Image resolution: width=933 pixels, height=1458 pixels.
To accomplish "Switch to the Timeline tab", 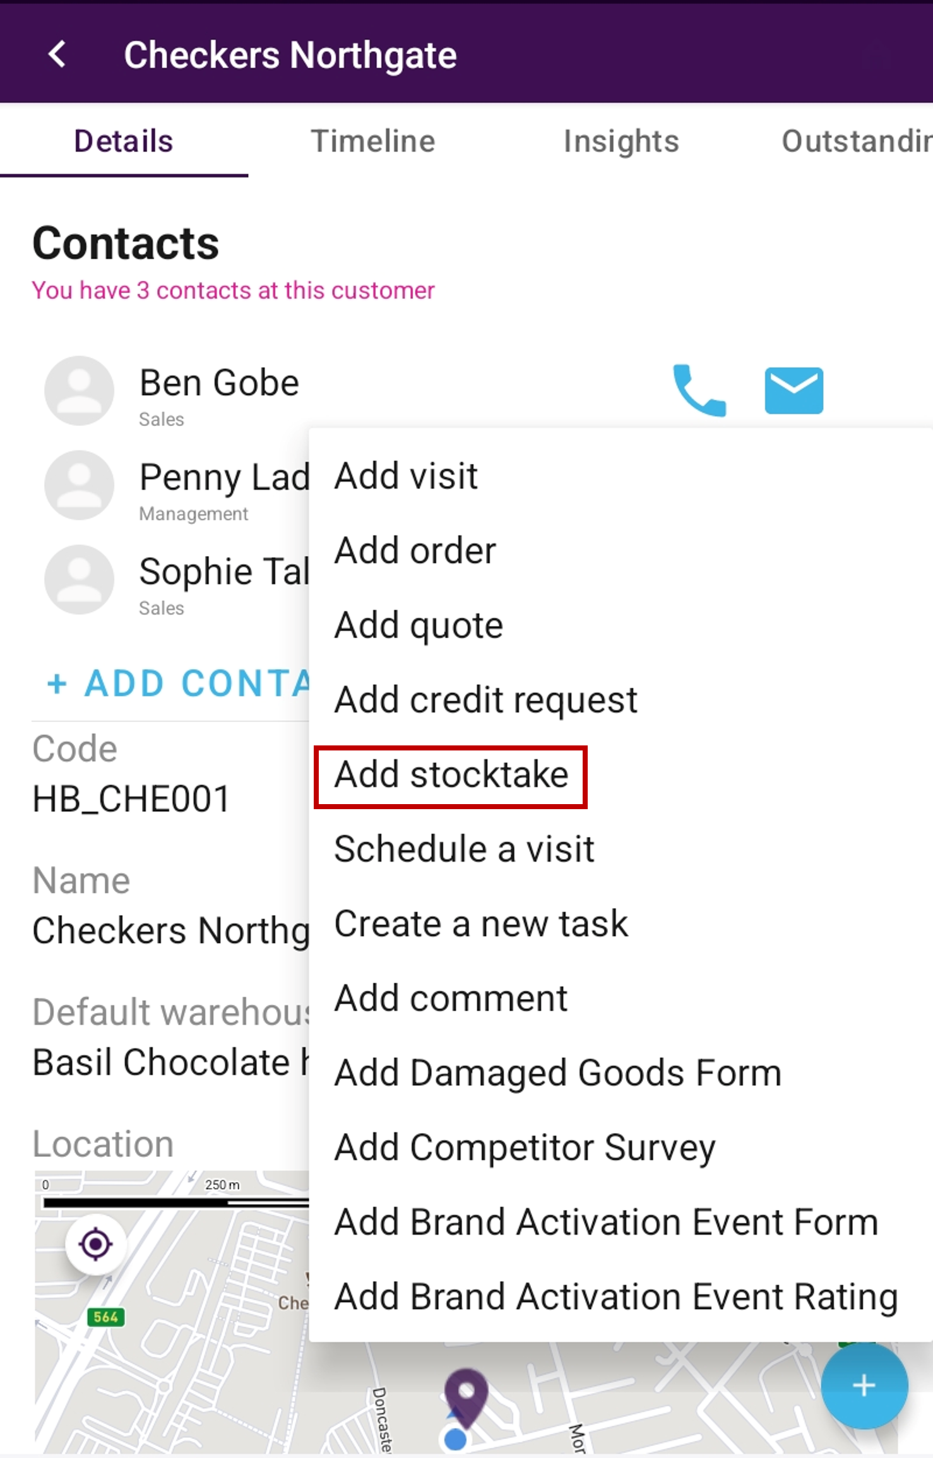I will coord(373,141).
